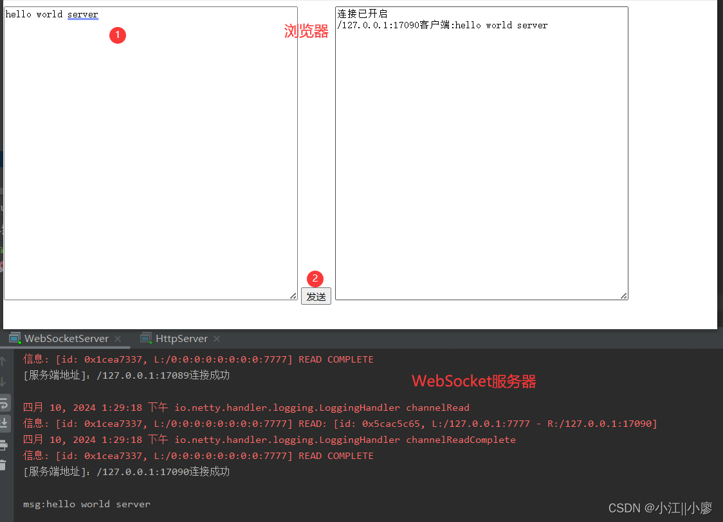Click the log line ending 'channelReadComplete'
The height and width of the screenshot is (522, 723).
pos(270,440)
